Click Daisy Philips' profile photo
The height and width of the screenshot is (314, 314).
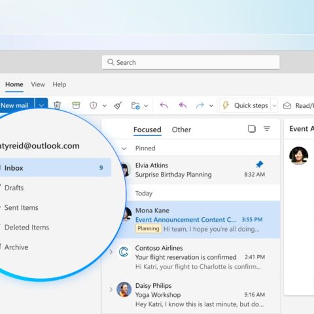point(124,290)
